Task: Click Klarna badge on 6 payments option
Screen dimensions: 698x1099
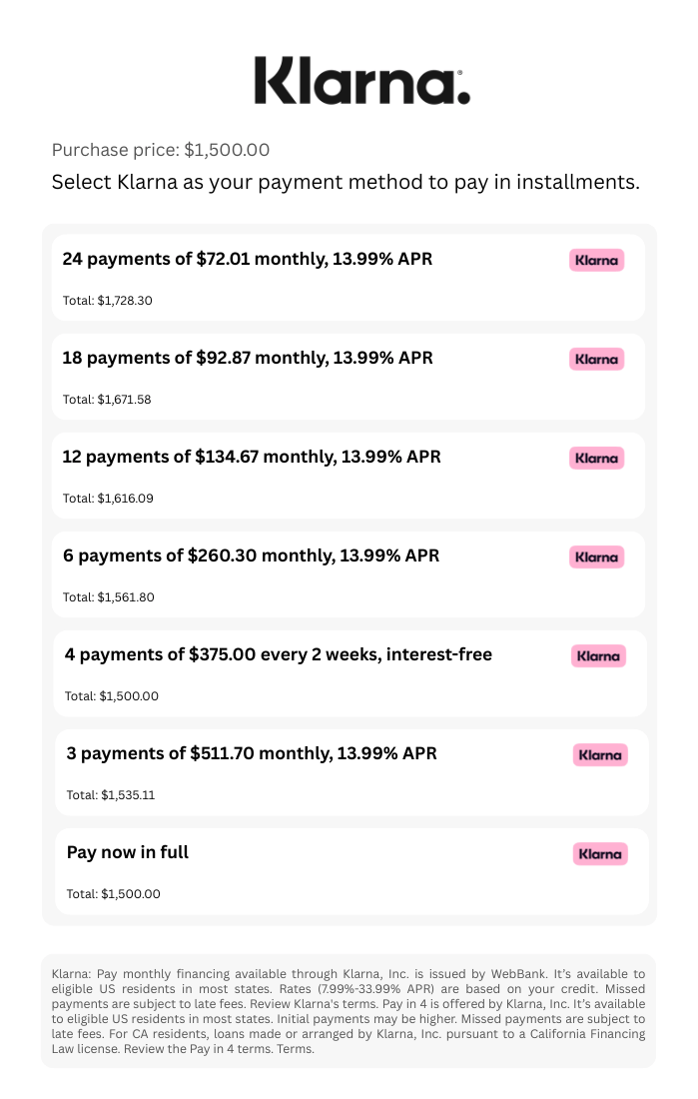Action: (x=596, y=556)
